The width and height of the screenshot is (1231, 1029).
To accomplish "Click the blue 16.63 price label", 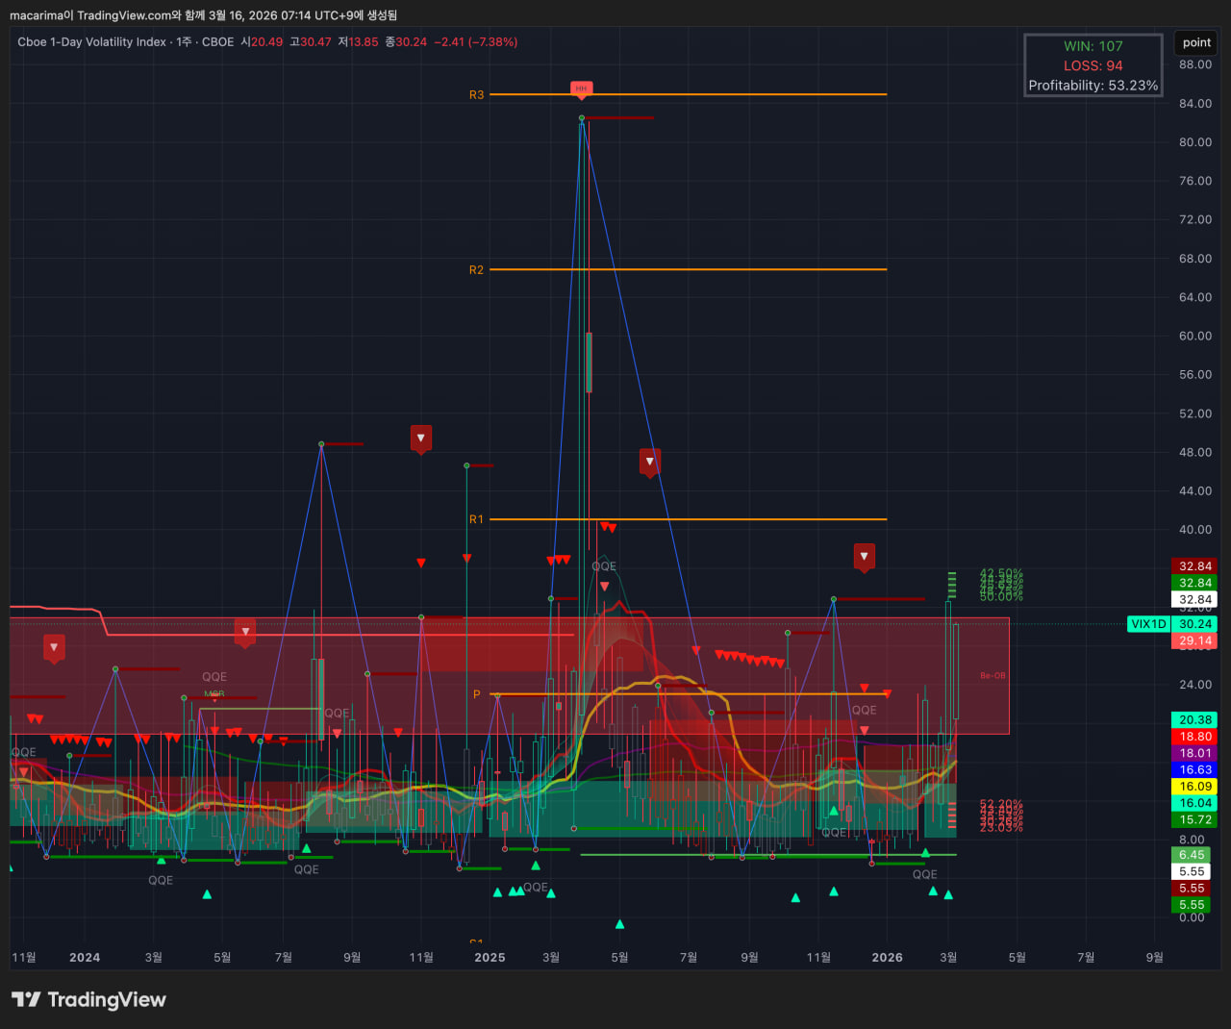I will [1194, 770].
